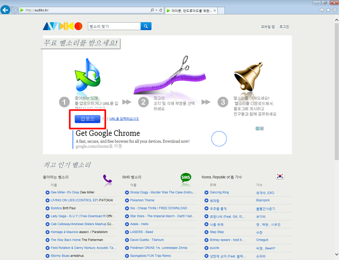The width and height of the screenshot is (339, 260).
Task: Close the current browser tab
Action: pyautogui.click(x=215, y=11)
